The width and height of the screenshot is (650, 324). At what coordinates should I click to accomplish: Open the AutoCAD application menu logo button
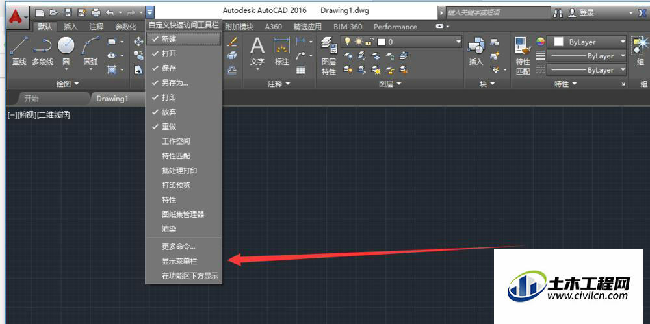(x=18, y=17)
